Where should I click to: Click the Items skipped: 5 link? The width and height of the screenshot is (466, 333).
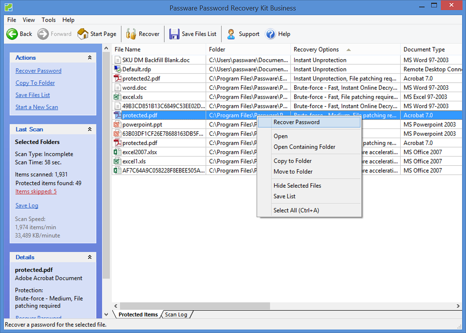(x=36, y=192)
